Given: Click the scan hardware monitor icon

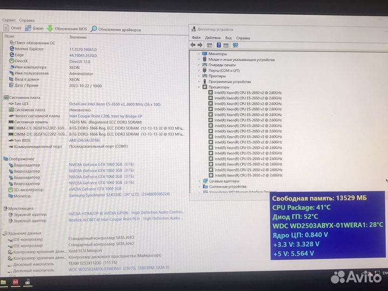Looking at the screenshot, I should [235, 45].
